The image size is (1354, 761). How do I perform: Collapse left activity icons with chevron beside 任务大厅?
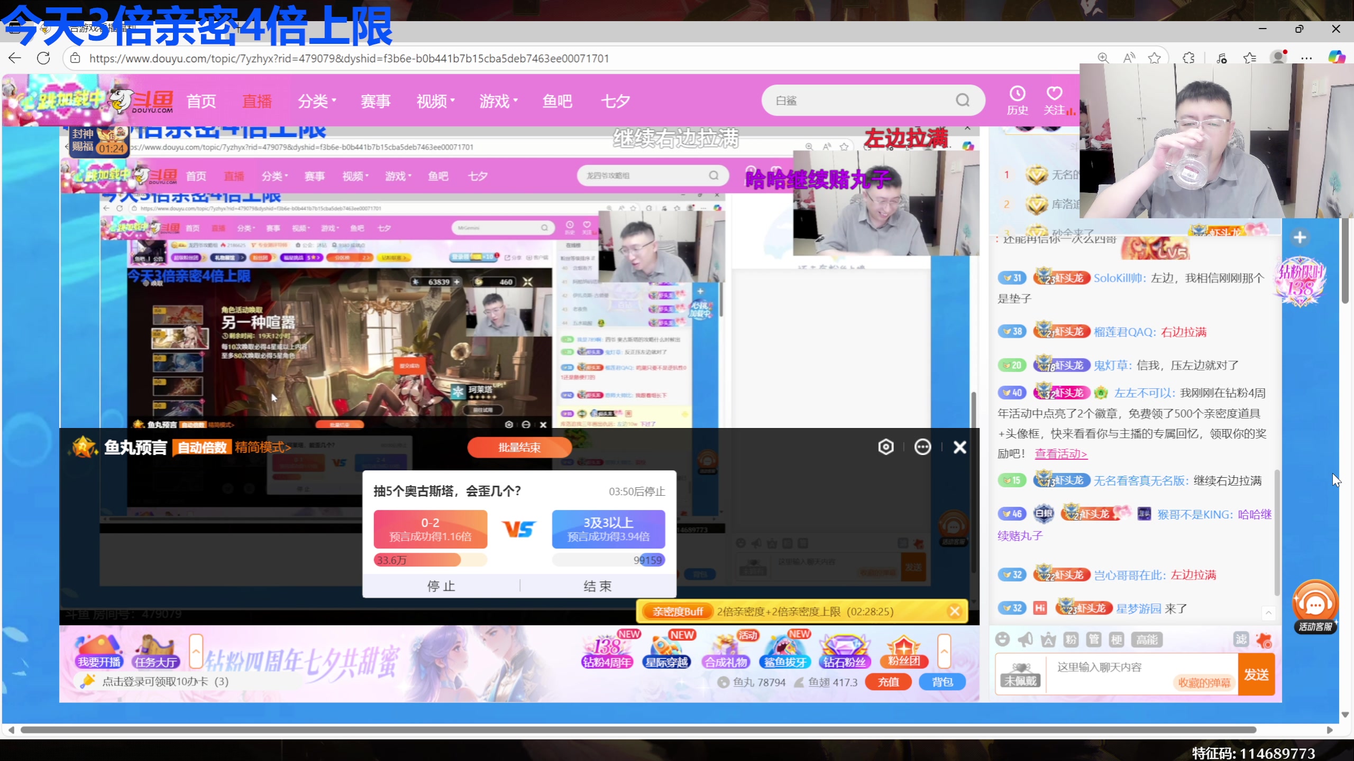(196, 652)
